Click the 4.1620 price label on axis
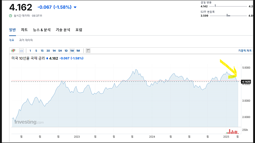Viewport: 255px width, 143px height. tap(246, 81)
